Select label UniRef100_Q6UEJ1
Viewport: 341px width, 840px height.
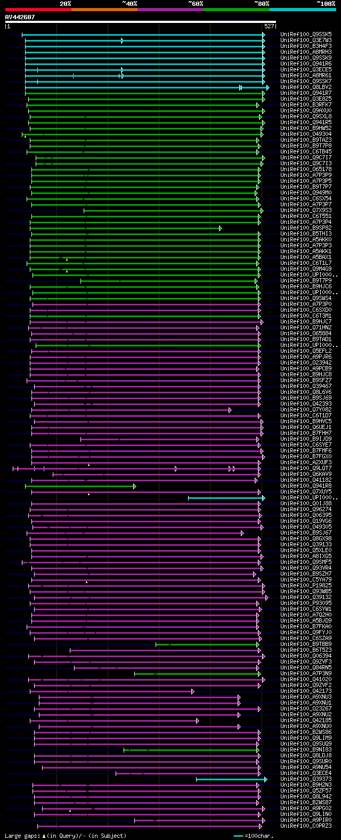pyautogui.click(x=306, y=427)
